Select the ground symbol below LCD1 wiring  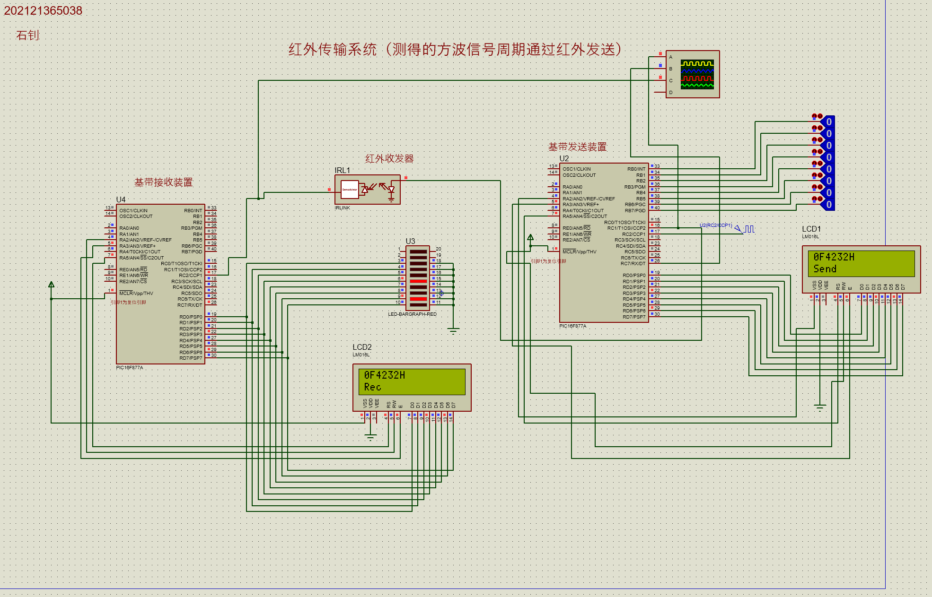[x=820, y=407]
